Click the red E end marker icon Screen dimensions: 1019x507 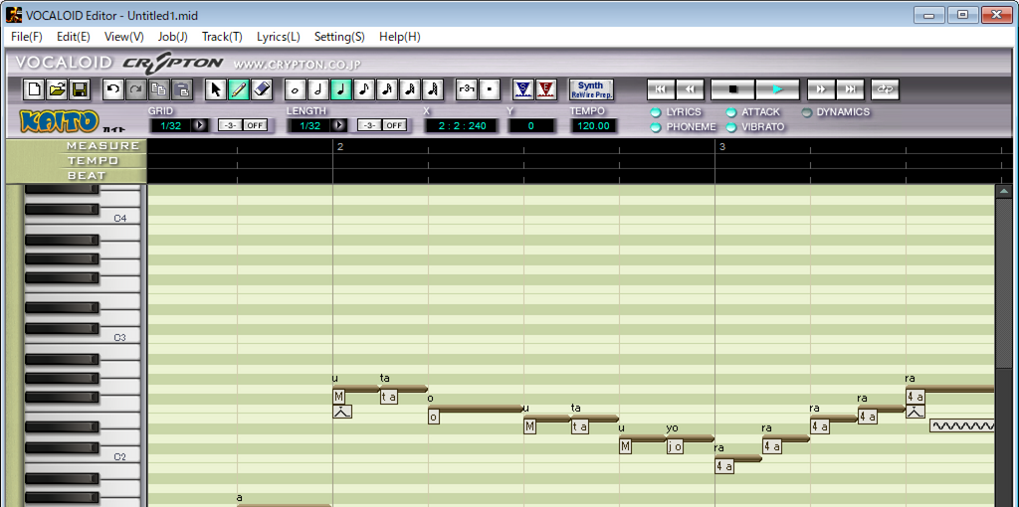click(546, 88)
